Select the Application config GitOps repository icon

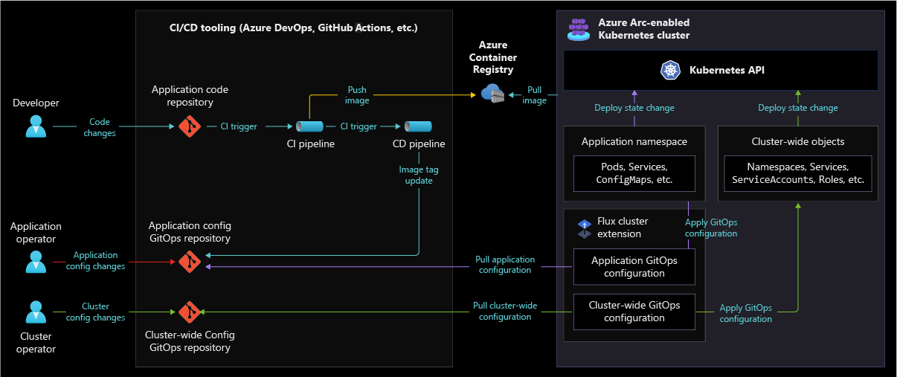[x=190, y=261]
